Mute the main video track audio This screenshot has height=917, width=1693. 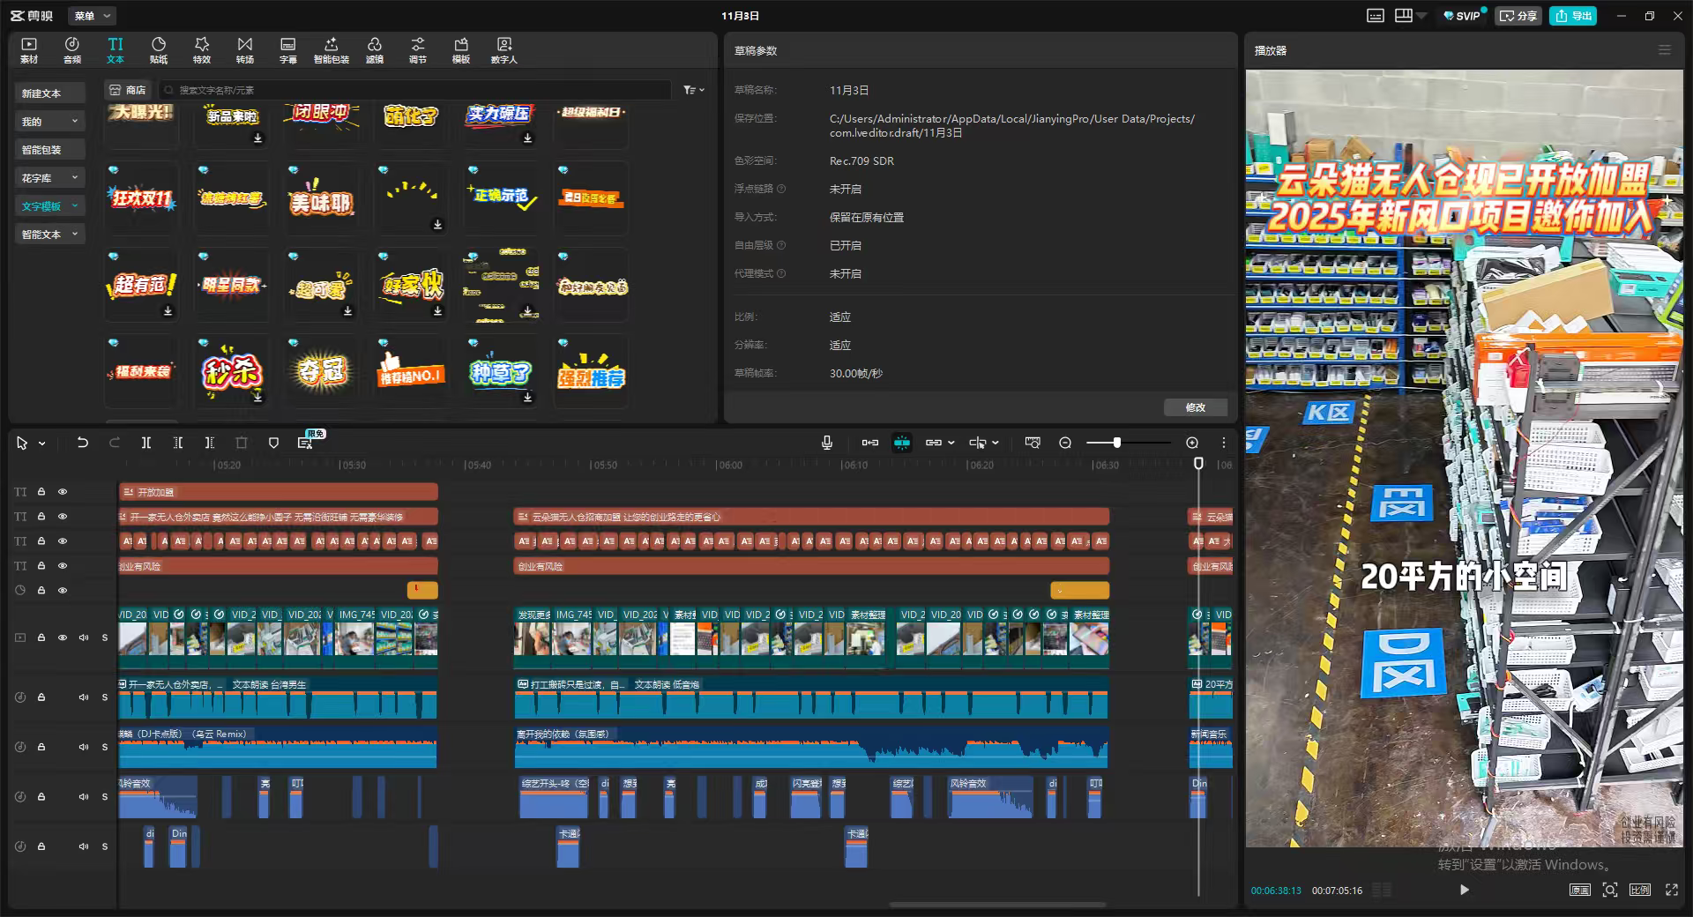pos(84,637)
